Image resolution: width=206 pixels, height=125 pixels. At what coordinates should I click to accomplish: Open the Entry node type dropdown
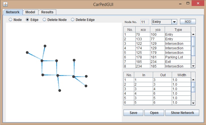[174, 22]
